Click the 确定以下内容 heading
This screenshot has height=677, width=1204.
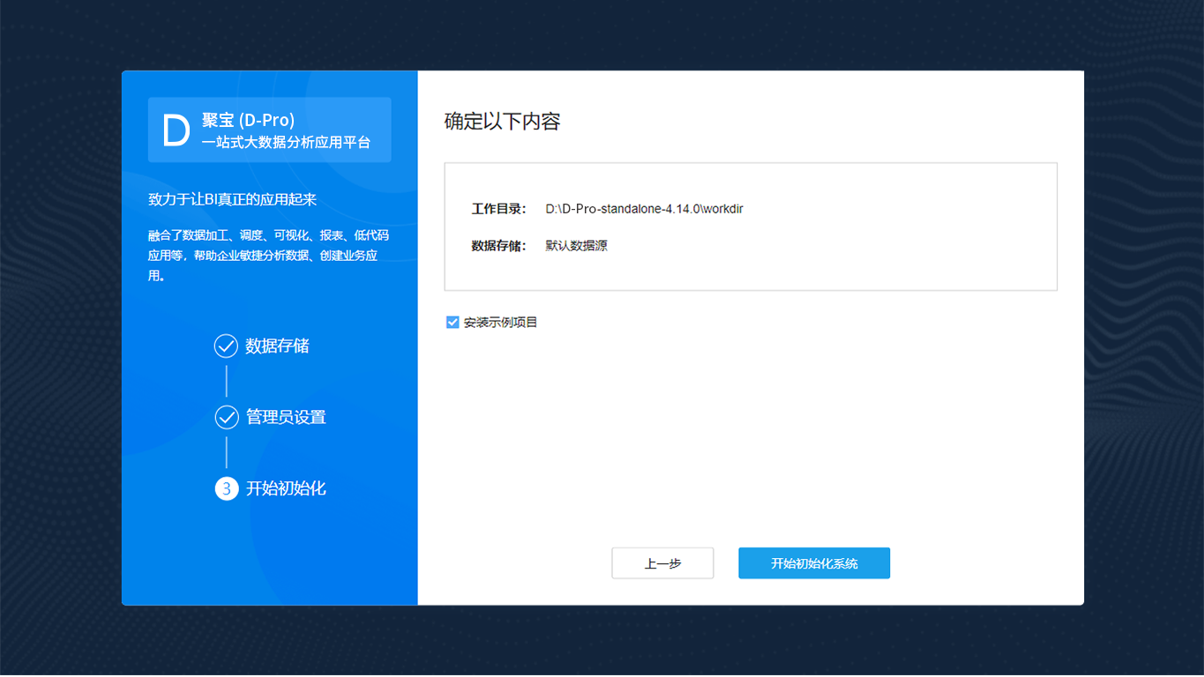pos(502,122)
